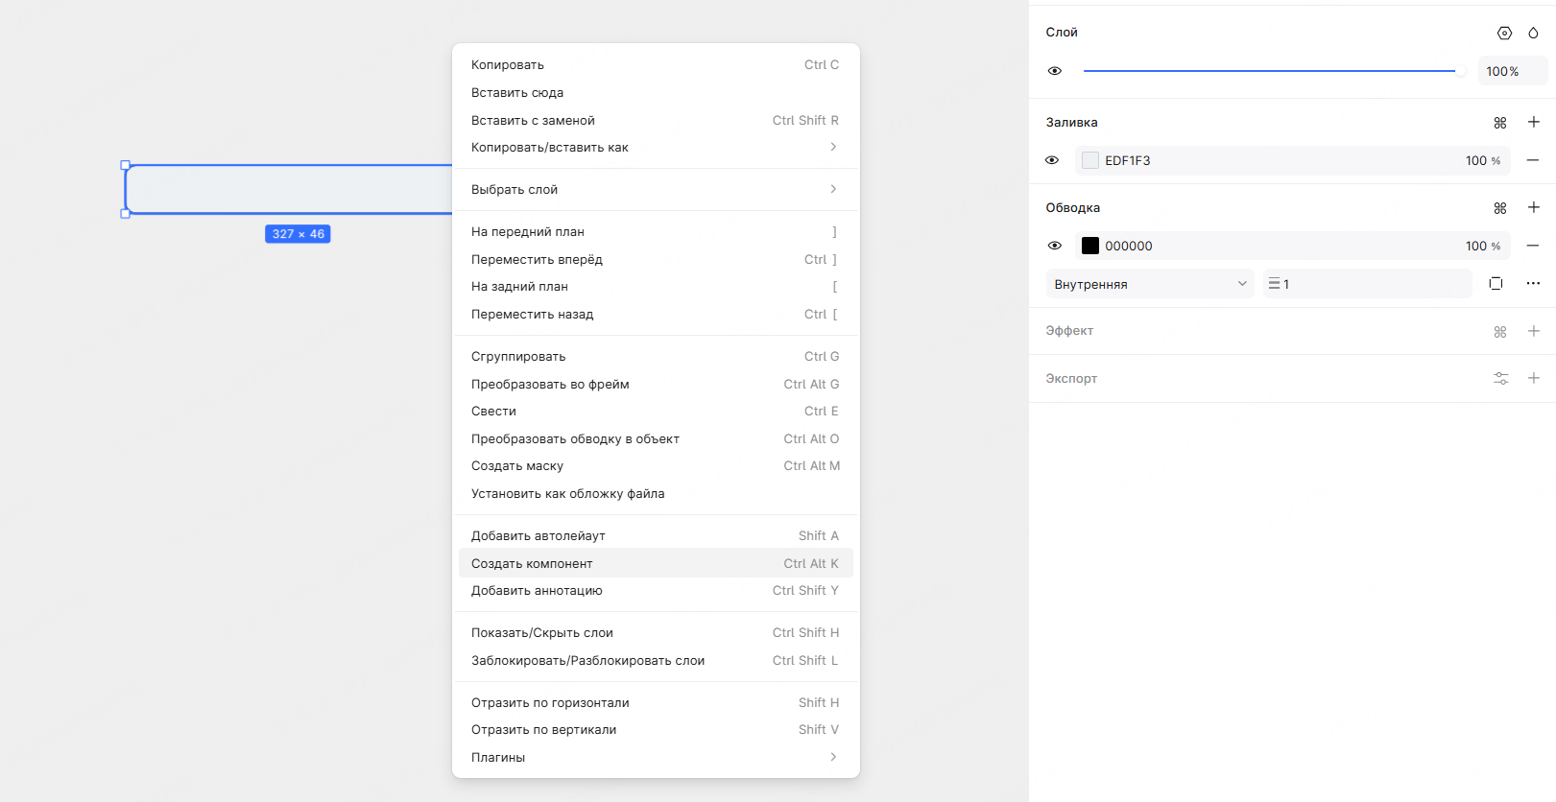Add a new fill with plus icon
This screenshot has height=802, width=1556.
1533,122
